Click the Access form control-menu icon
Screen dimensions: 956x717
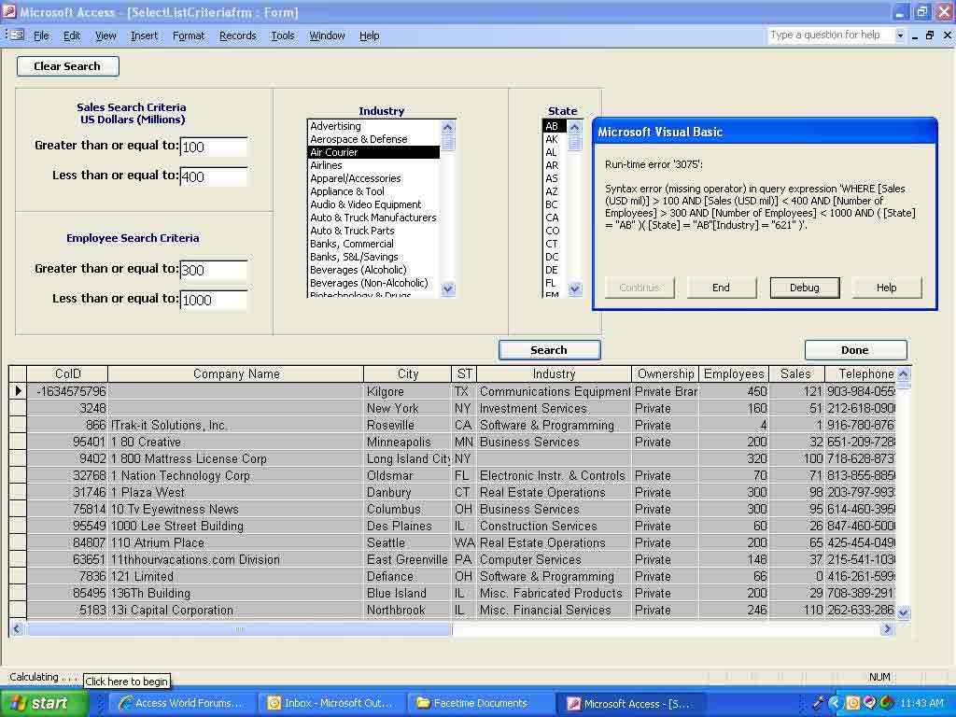coord(17,35)
